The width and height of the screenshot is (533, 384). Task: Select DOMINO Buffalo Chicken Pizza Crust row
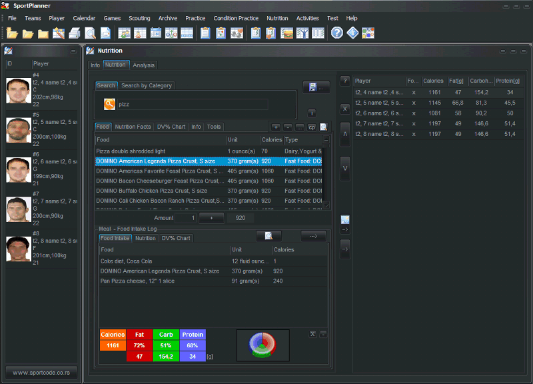(x=209, y=191)
